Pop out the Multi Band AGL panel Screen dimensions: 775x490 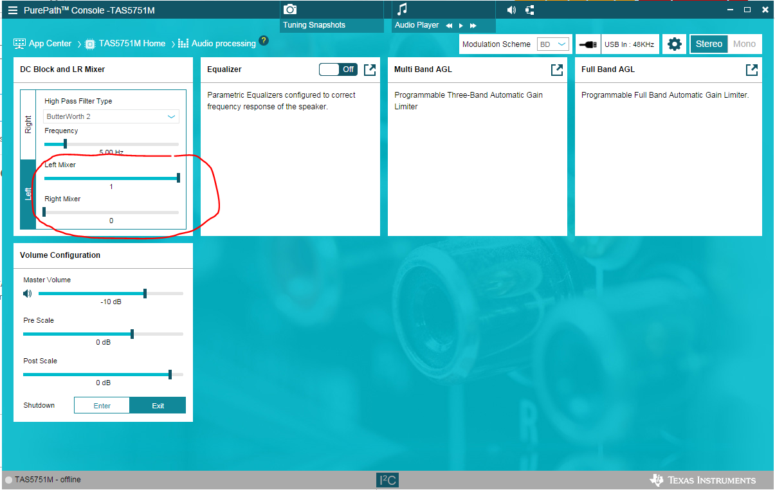(557, 69)
